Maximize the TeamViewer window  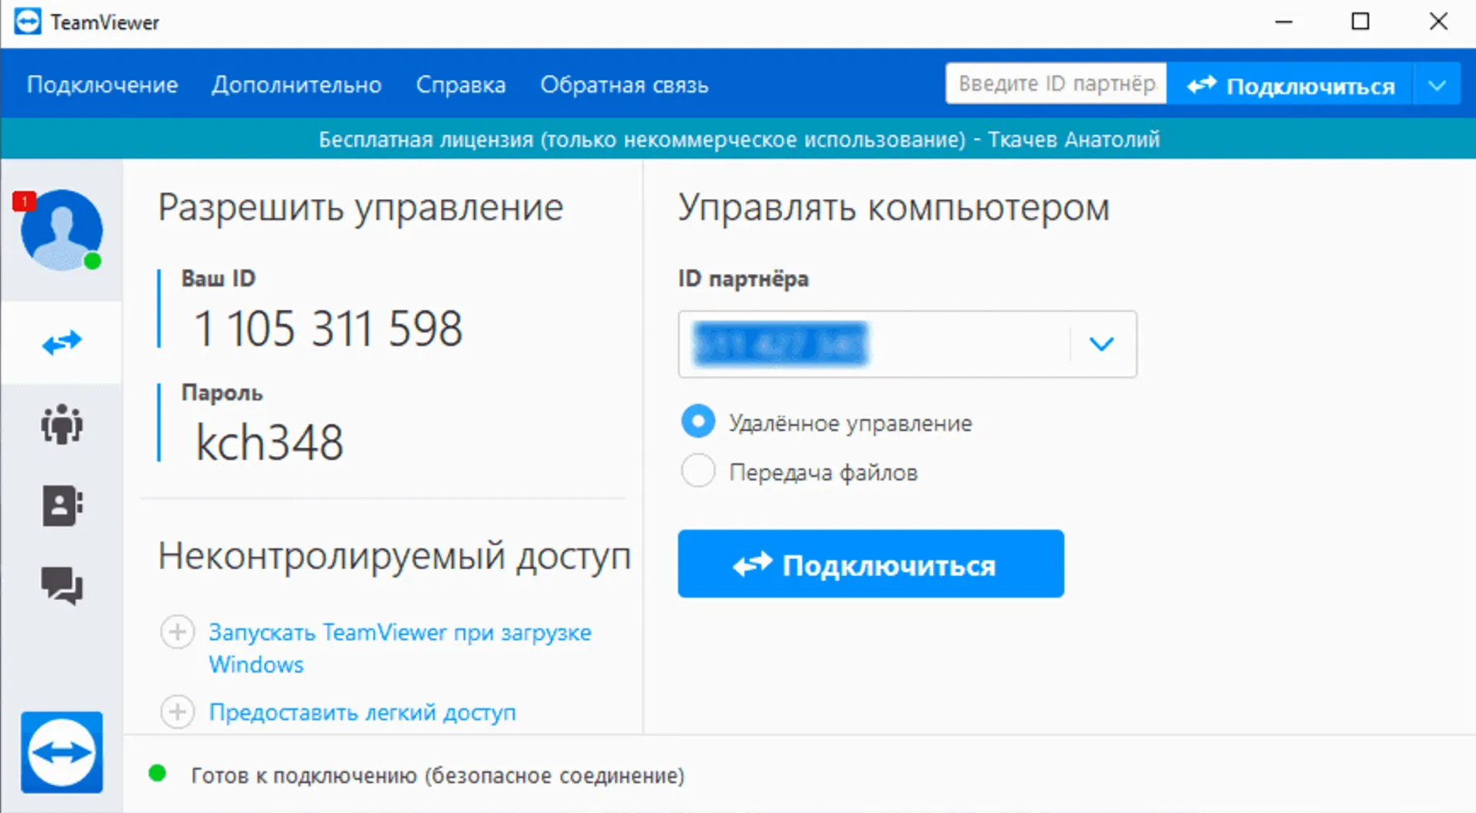point(1360,22)
